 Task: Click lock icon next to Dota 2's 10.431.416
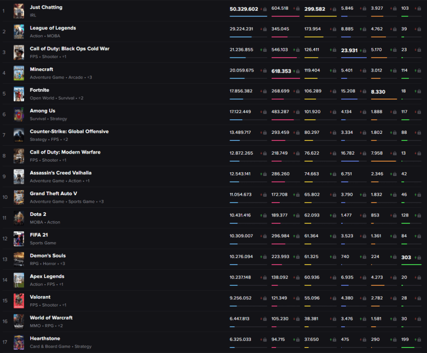tap(265, 215)
